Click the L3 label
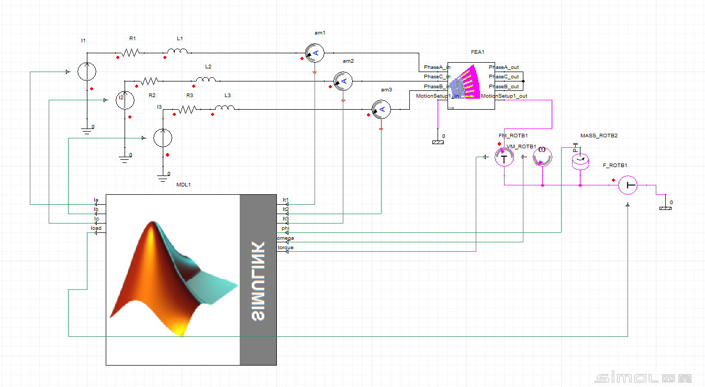 point(227,96)
